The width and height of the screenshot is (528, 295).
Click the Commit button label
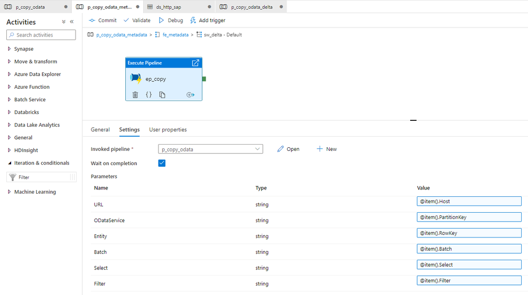coord(107,21)
